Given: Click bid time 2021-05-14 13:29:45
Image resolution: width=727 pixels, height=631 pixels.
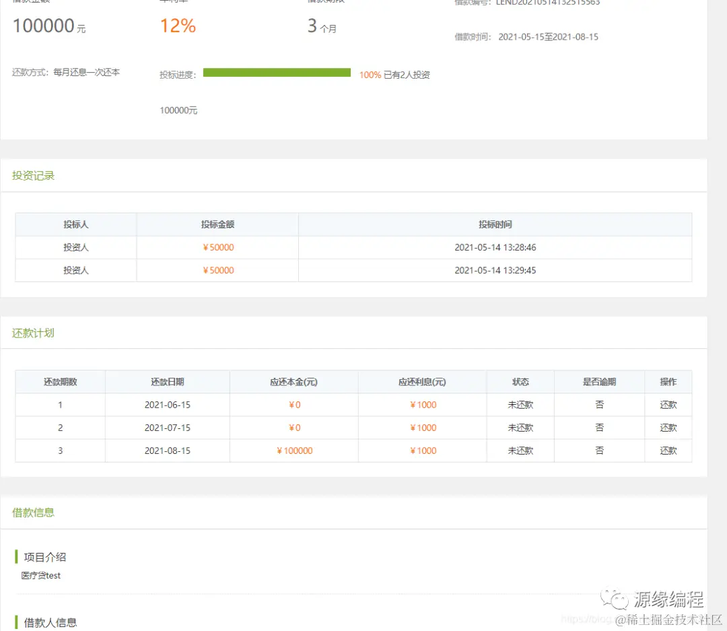Looking at the screenshot, I should [495, 270].
